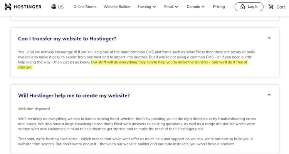Go to Website Builder
This screenshot has height=154, width=289.
[117, 7]
